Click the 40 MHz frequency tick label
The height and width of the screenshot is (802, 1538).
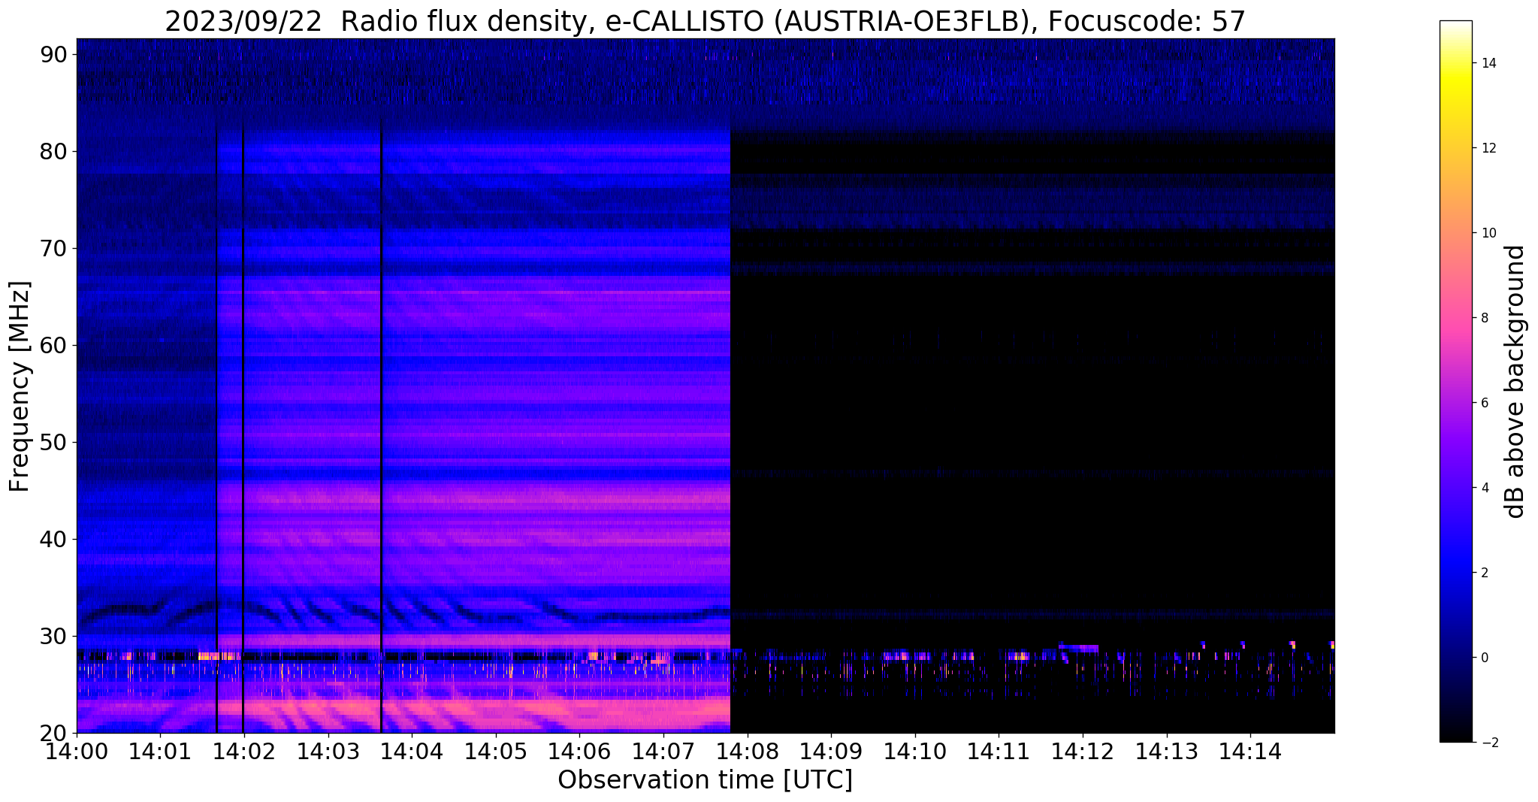pyautogui.click(x=53, y=539)
